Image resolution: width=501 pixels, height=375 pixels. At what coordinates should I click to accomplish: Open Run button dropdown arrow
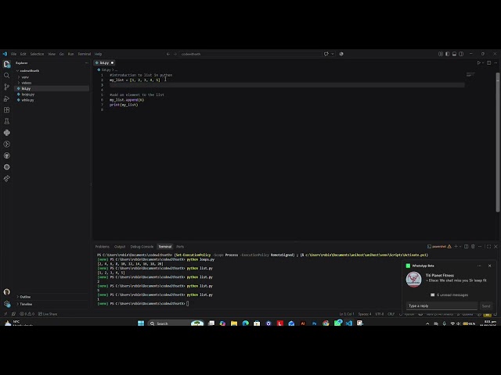[x=483, y=62]
